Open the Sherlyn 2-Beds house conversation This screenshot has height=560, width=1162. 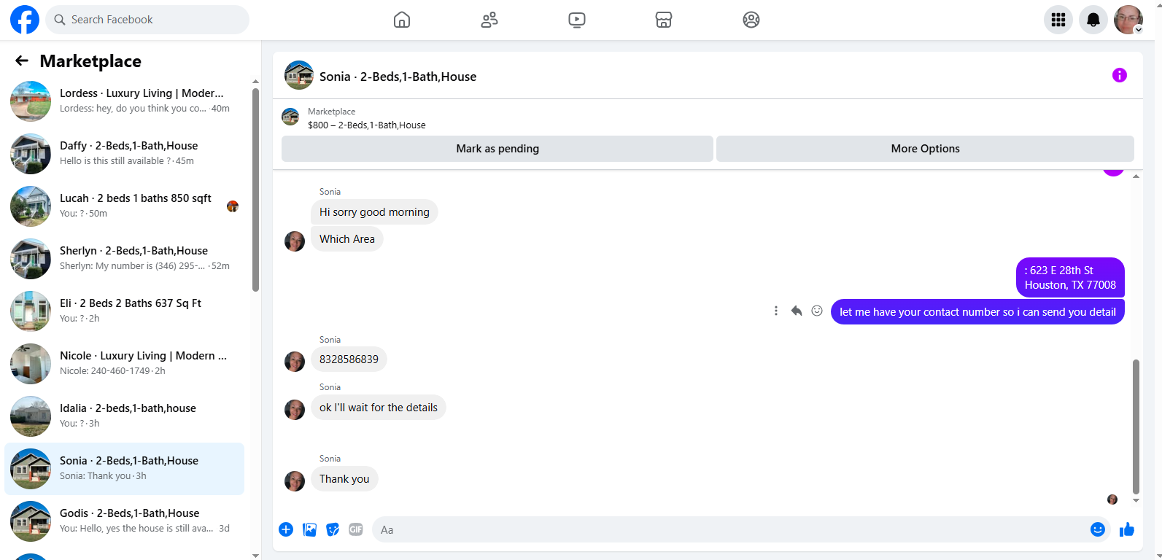click(124, 259)
